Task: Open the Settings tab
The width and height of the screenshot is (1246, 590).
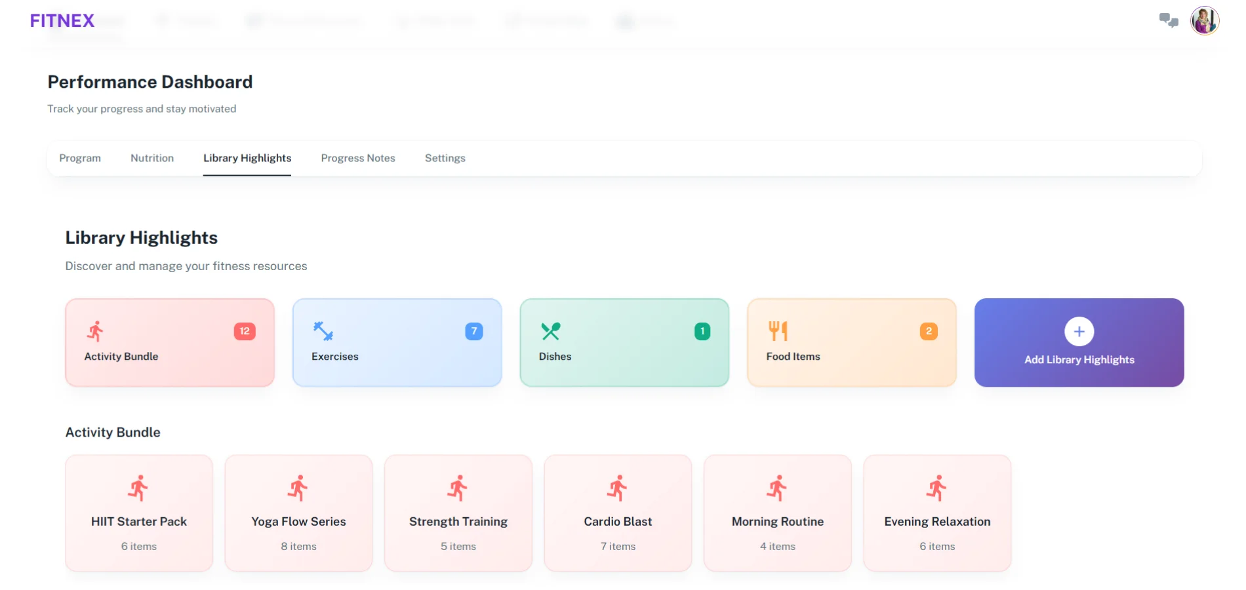Action: click(445, 158)
